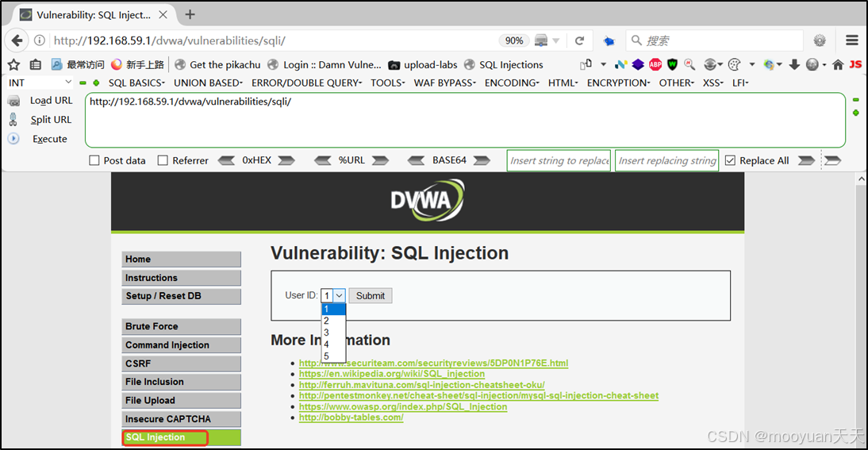
Task: Open the upload-labs bookmark
Action: (423, 65)
